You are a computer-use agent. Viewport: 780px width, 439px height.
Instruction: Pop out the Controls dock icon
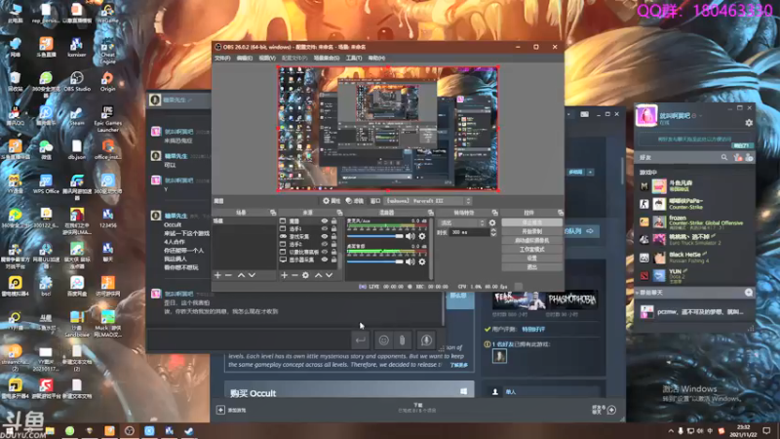coord(561,213)
